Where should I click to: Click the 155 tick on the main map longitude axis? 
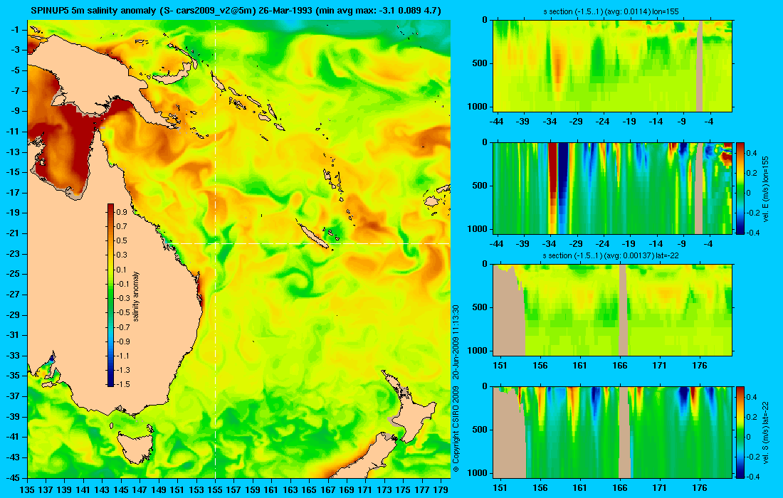pos(215,489)
